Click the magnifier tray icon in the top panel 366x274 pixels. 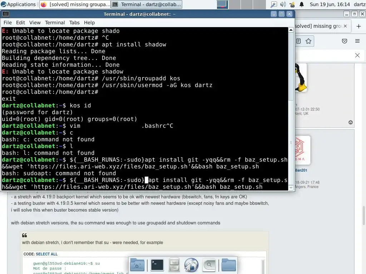coord(273,4)
